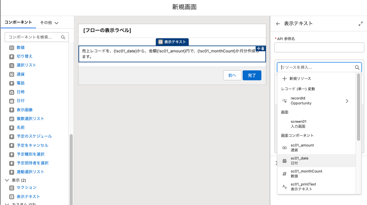367x205 pixels.
Task: Click the move handle icon on display text
Action: [259, 49]
